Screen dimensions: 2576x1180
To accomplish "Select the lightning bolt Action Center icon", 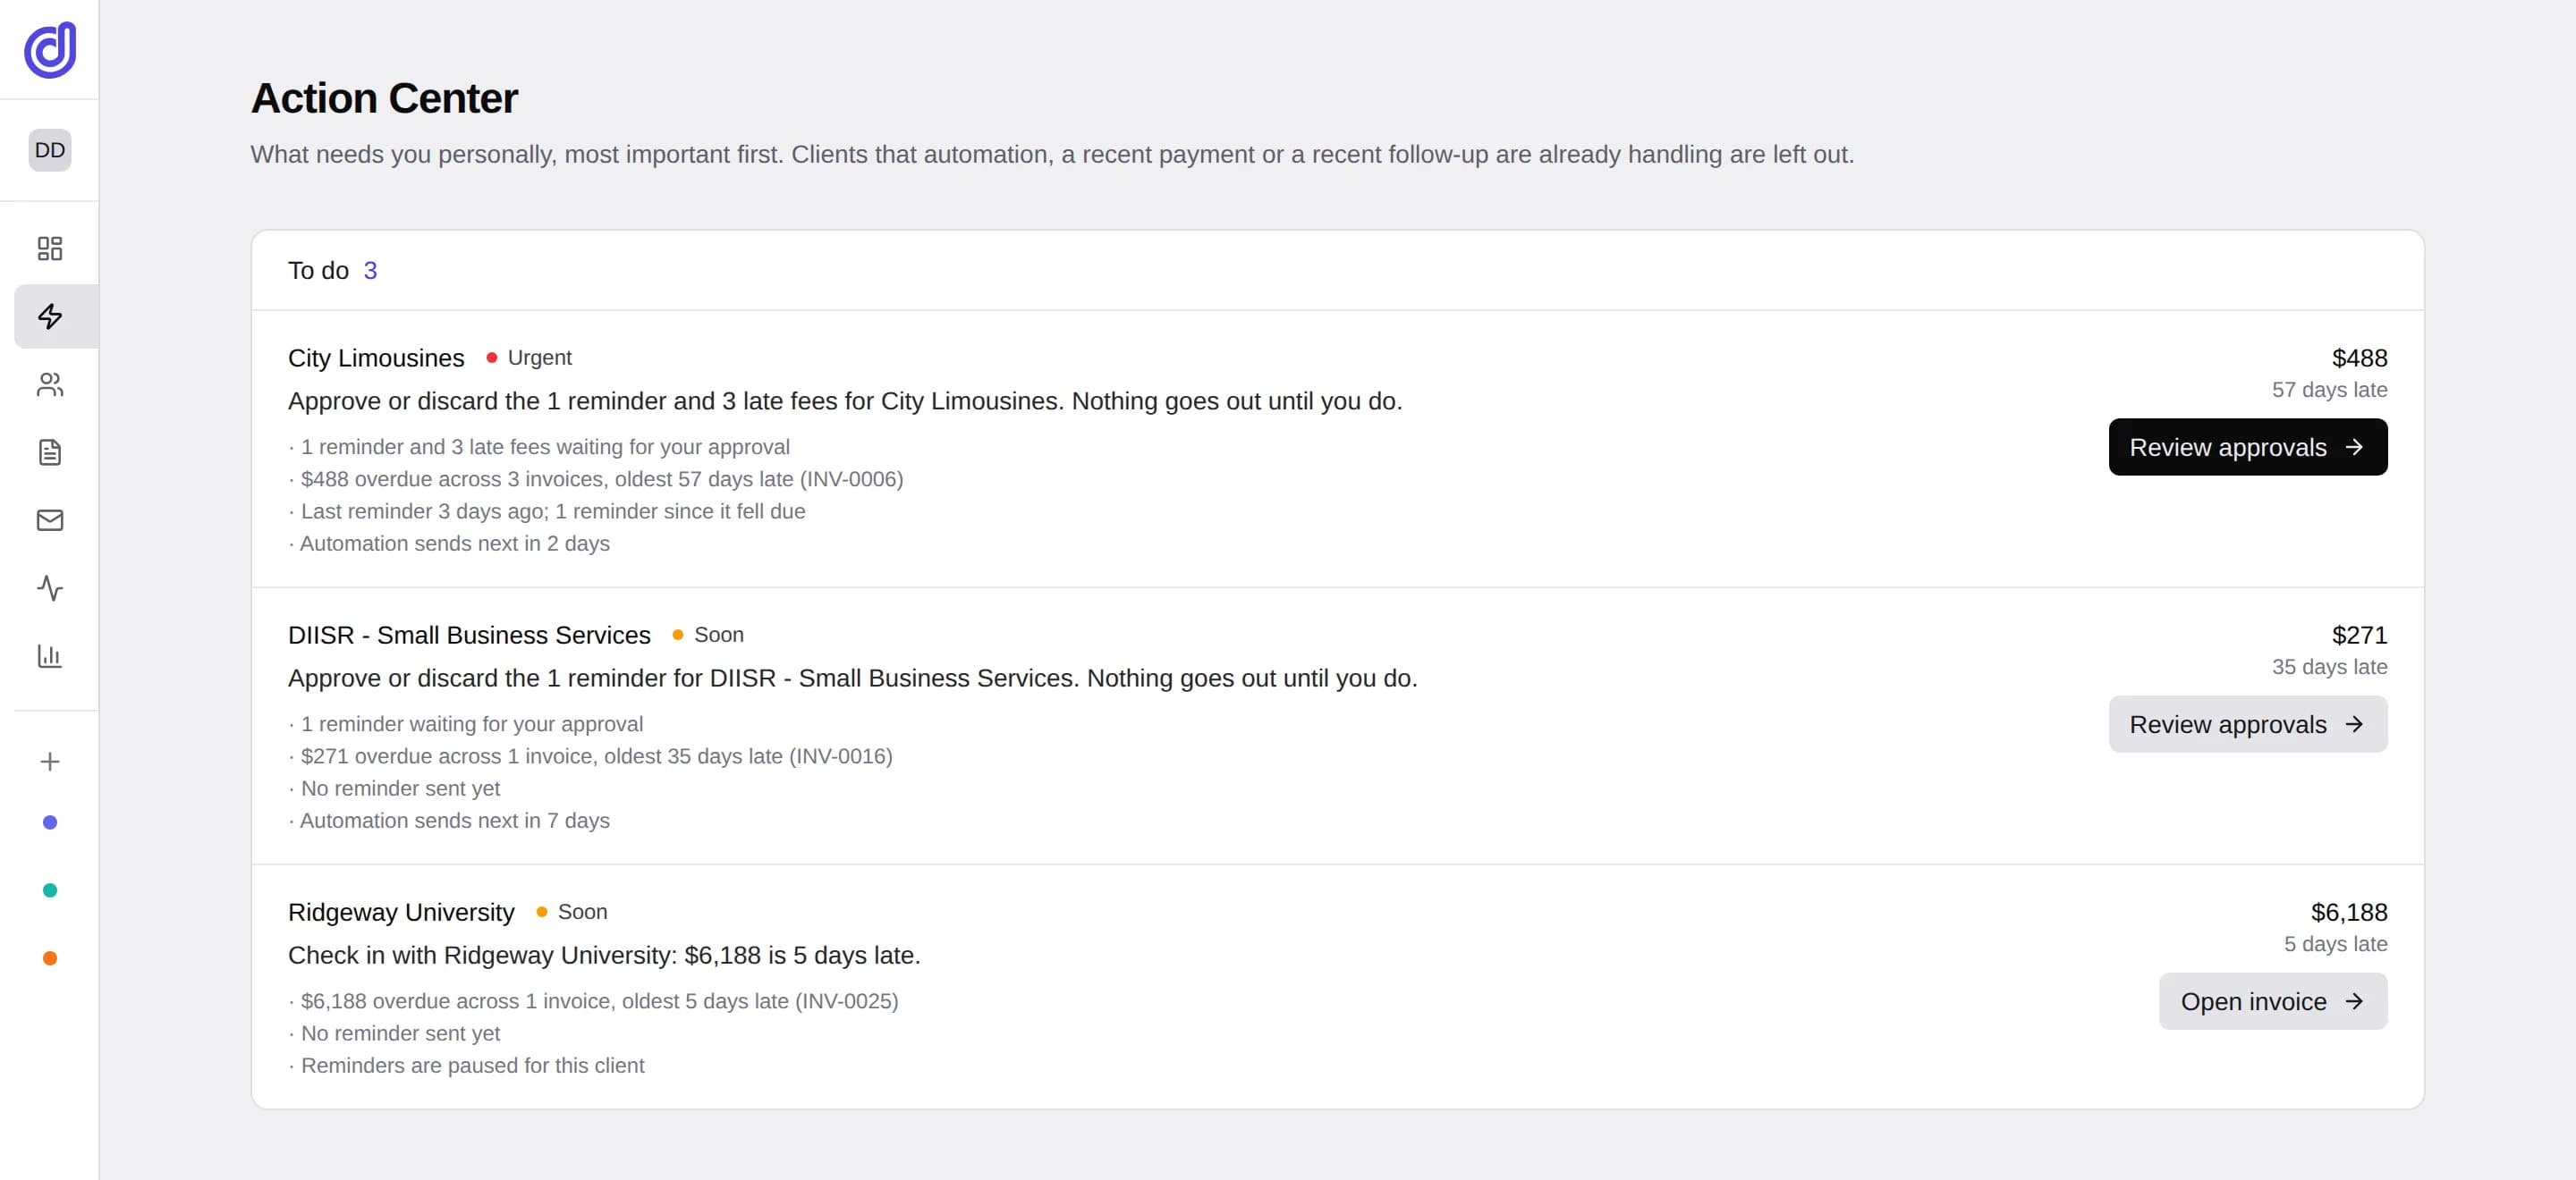I will pos(50,316).
